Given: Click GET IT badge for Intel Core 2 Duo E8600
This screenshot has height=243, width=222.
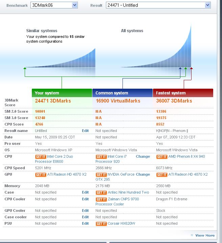Looking at the screenshot, I should 41,157.
